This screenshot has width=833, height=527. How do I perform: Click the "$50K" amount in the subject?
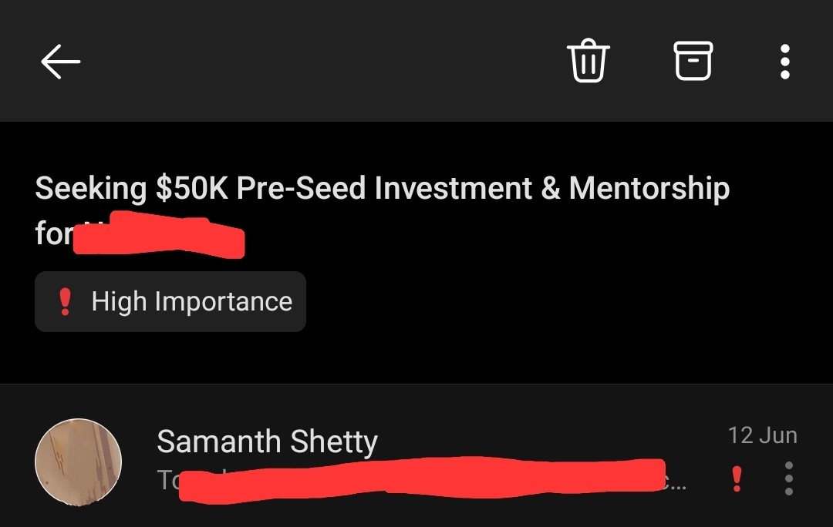(x=192, y=189)
